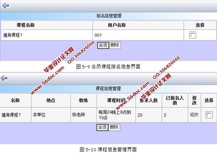Click the 报名信息管理 title bar text

coord(109,16)
